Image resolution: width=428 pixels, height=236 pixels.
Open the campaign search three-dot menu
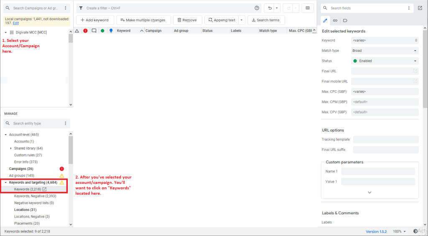[66, 8]
